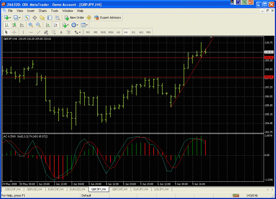Pick the trendline drawing tool

click(38, 32)
